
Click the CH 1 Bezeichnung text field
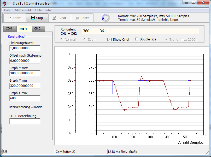25,121
